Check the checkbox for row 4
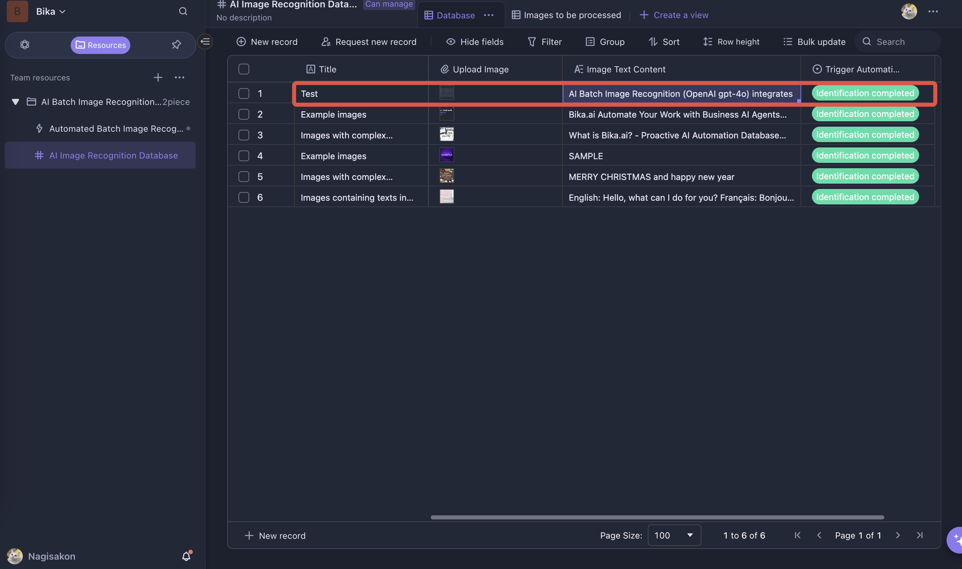This screenshot has height=569, width=962. (x=244, y=156)
